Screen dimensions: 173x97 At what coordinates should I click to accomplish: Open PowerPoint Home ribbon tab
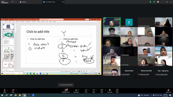coord(6,22)
